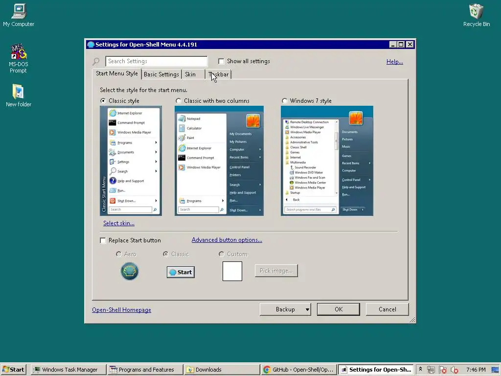The height and width of the screenshot is (376, 501).
Task: Open the Help... link
Action: (395, 62)
